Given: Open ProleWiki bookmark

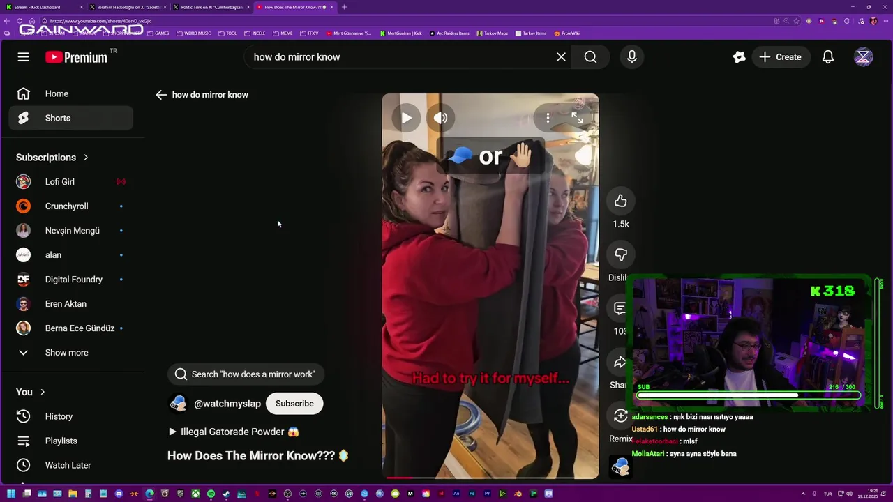Looking at the screenshot, I should (566, 33).
